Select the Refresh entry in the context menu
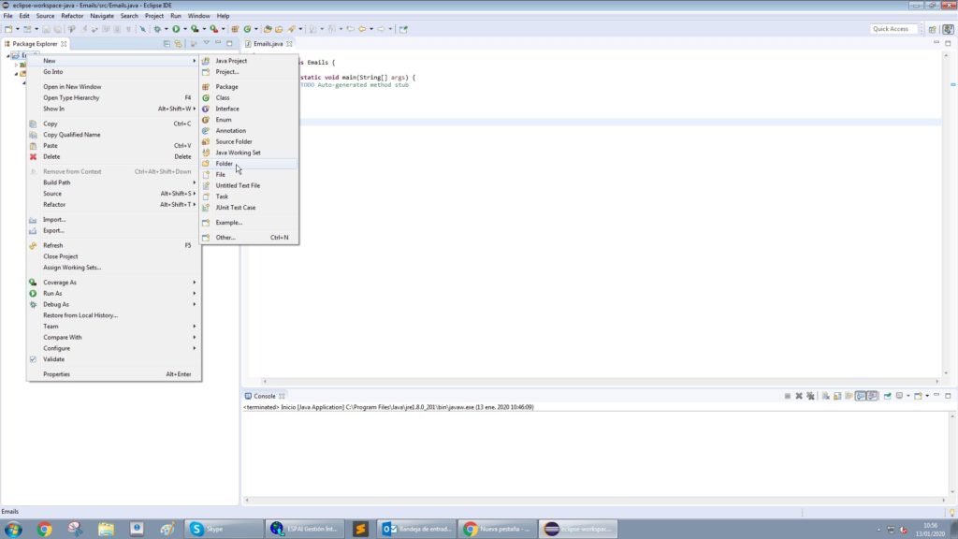This screenshot has width=958, height=539. (54, 245)
